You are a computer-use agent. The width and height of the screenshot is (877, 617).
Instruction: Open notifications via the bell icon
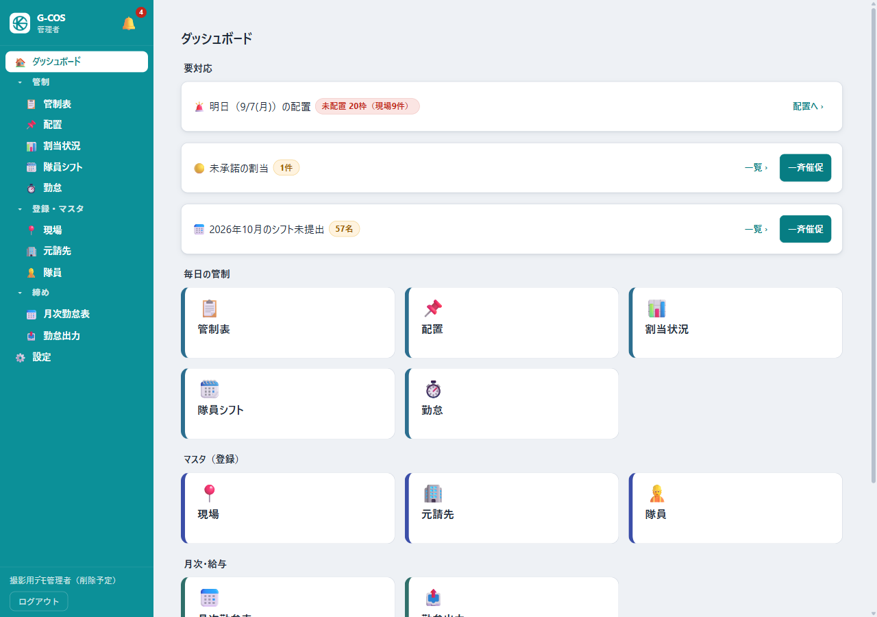pyautogui.click(x=129, y=23)
